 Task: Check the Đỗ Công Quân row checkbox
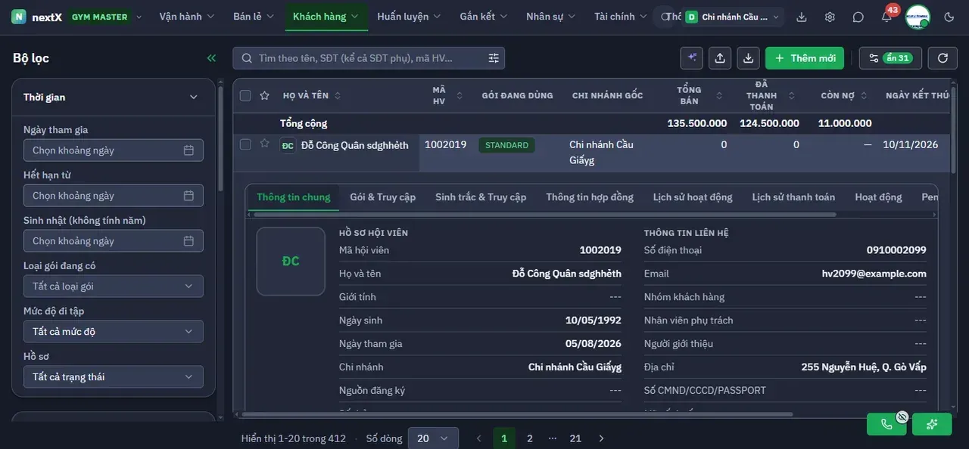point(245,144)
